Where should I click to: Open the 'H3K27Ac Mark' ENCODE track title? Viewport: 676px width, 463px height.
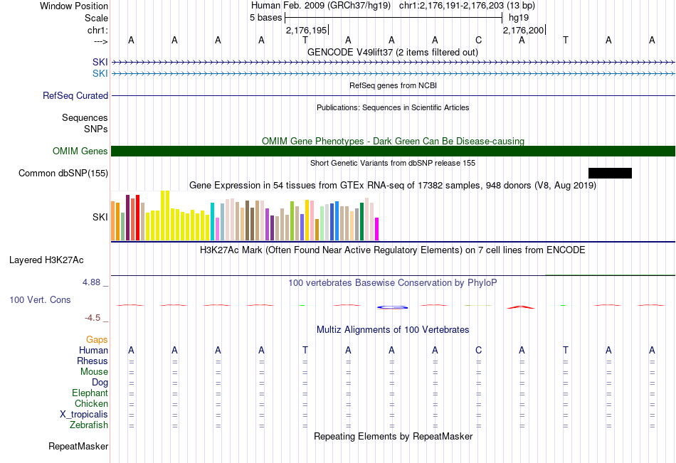pyautogui.click(x=392, y=250)
